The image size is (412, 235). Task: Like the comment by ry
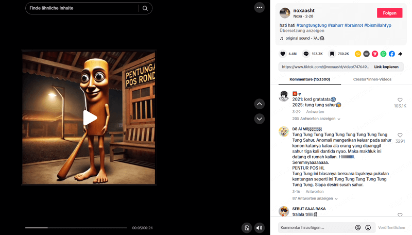(400, 100)
